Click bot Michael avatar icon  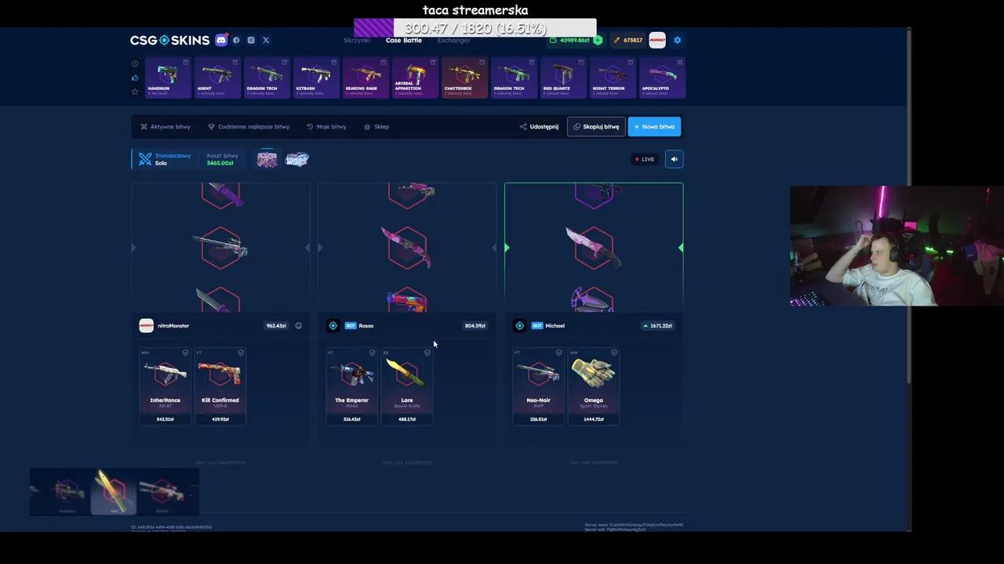(519, 326)
